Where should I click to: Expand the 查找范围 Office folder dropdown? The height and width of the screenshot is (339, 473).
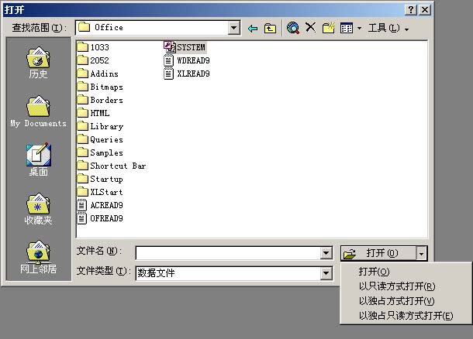233,28
